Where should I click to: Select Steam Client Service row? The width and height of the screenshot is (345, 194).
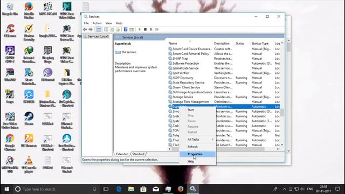click(224, 87)
